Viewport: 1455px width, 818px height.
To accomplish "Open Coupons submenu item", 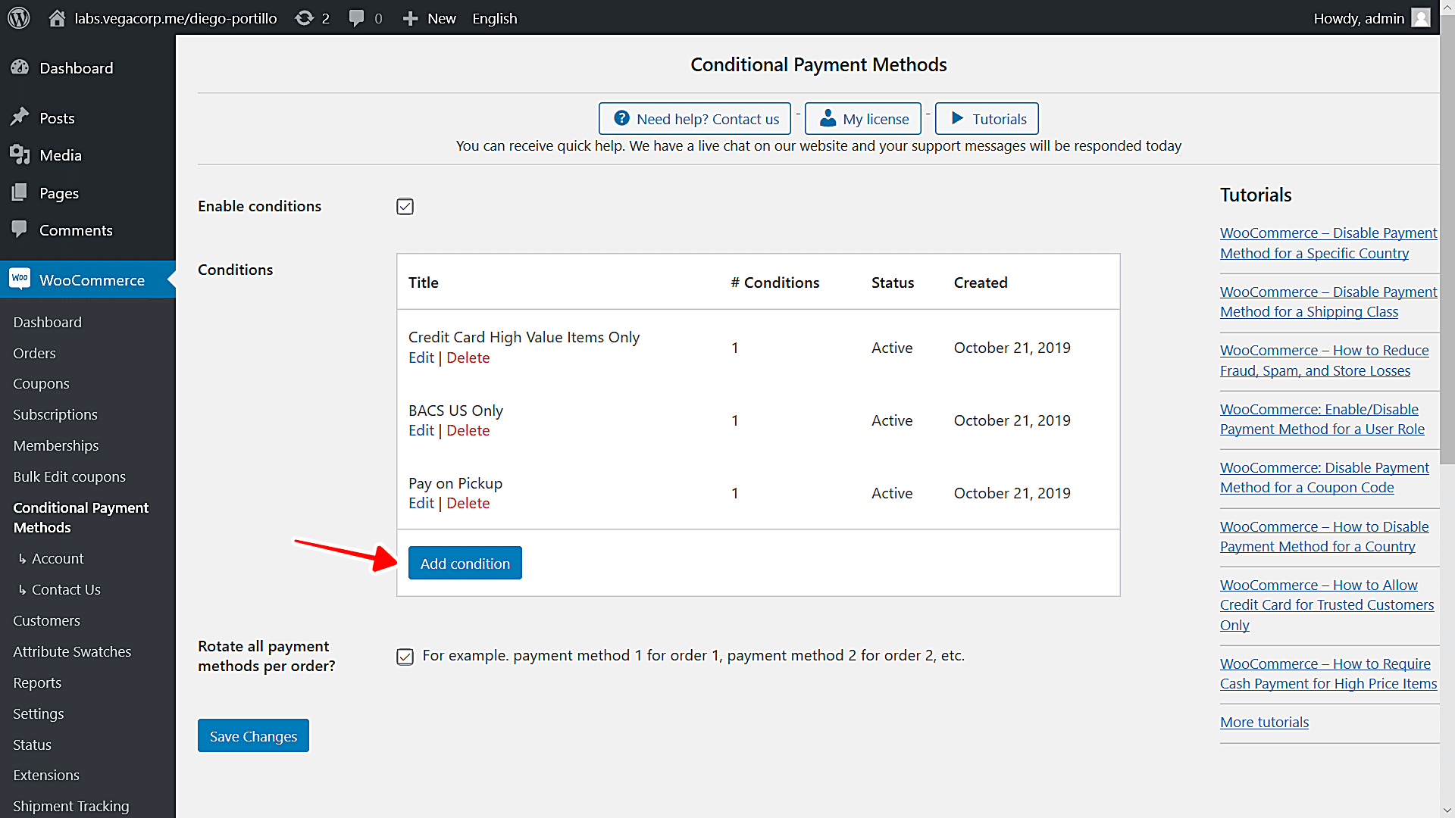I will 41,384.
